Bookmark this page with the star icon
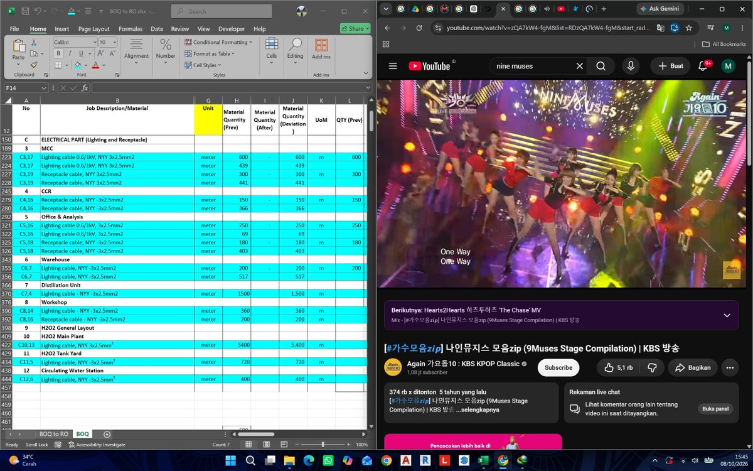The image size is (753, 471). coord(689,28)
